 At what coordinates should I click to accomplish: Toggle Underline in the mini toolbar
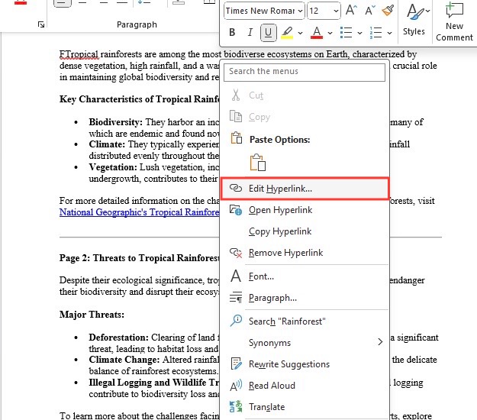tap(269, 32)
